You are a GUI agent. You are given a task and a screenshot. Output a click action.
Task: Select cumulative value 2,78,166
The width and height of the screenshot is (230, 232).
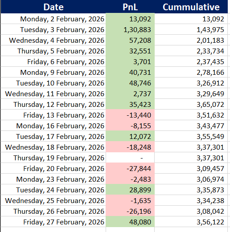click(191, 72)
